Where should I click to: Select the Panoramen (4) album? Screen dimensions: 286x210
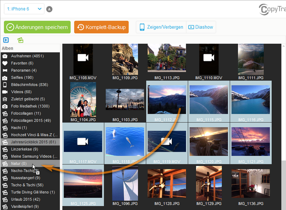click(30, 70)
